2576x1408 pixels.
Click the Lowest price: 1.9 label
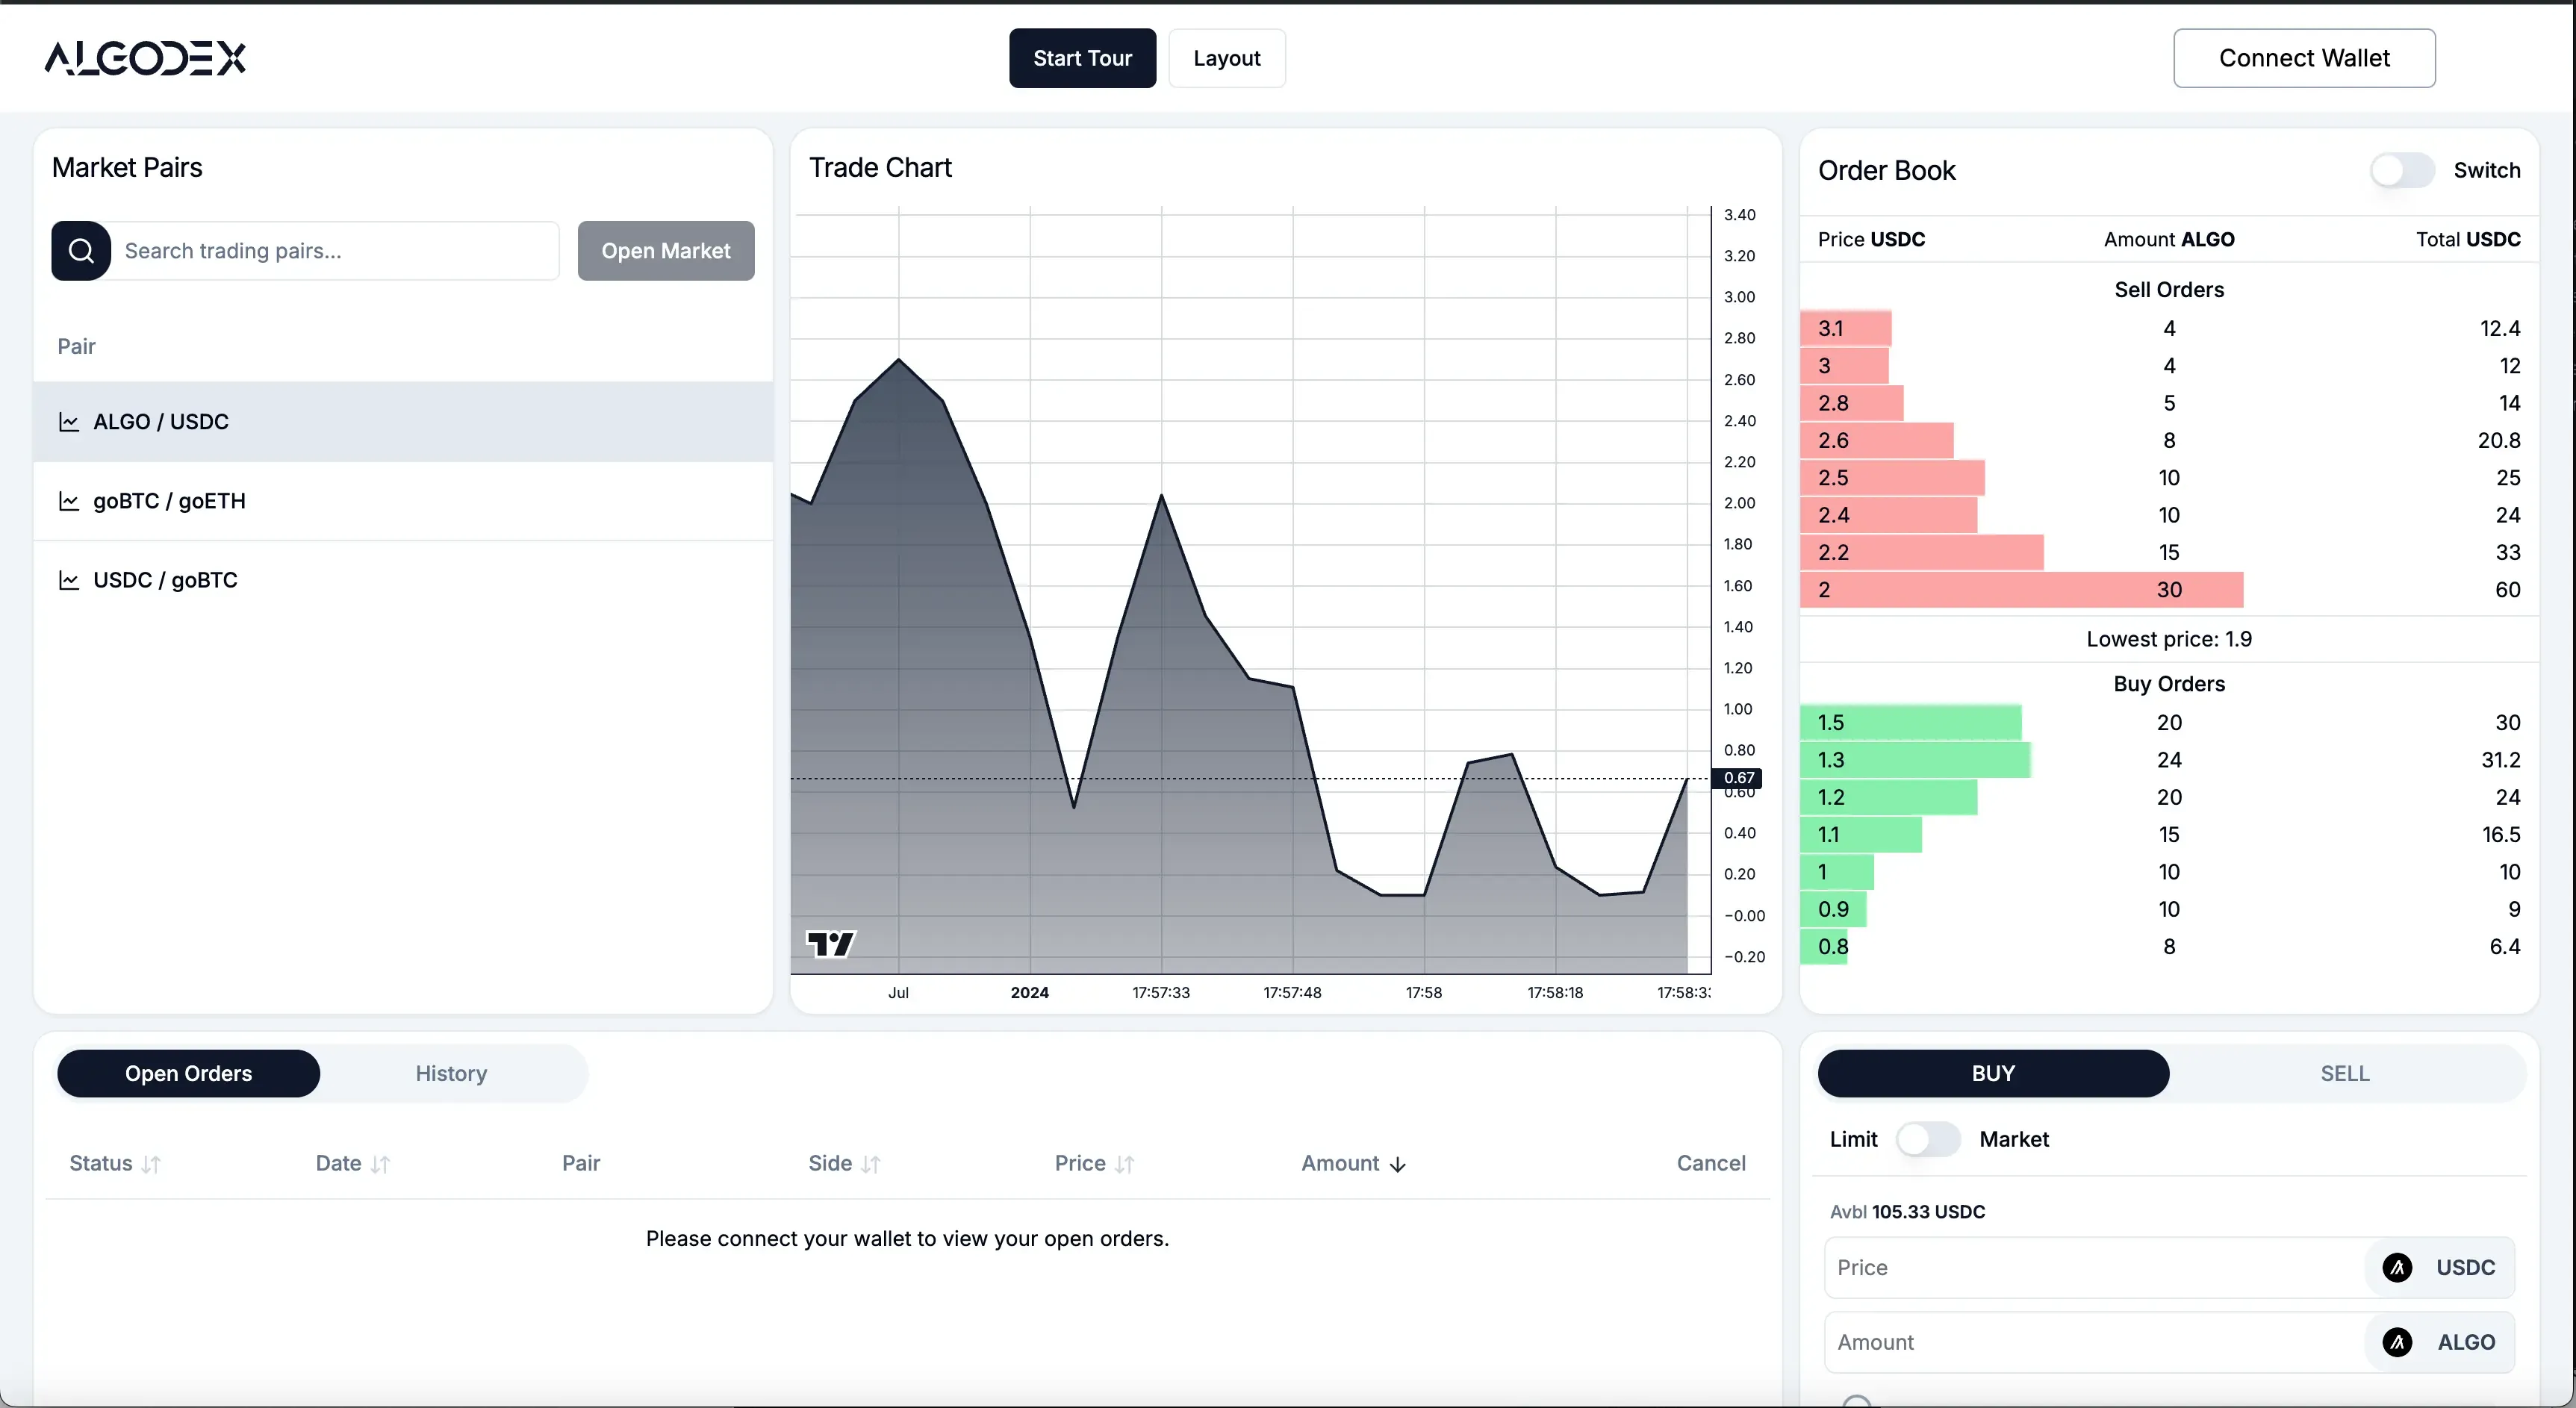(2169, 640)
